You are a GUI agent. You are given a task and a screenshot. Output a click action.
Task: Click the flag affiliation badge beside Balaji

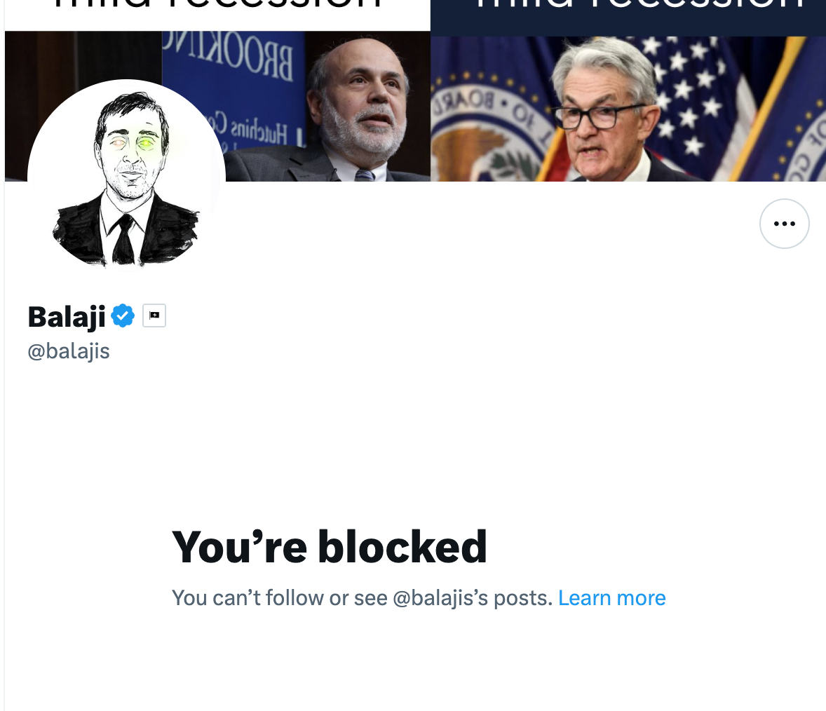pos(154,316)
